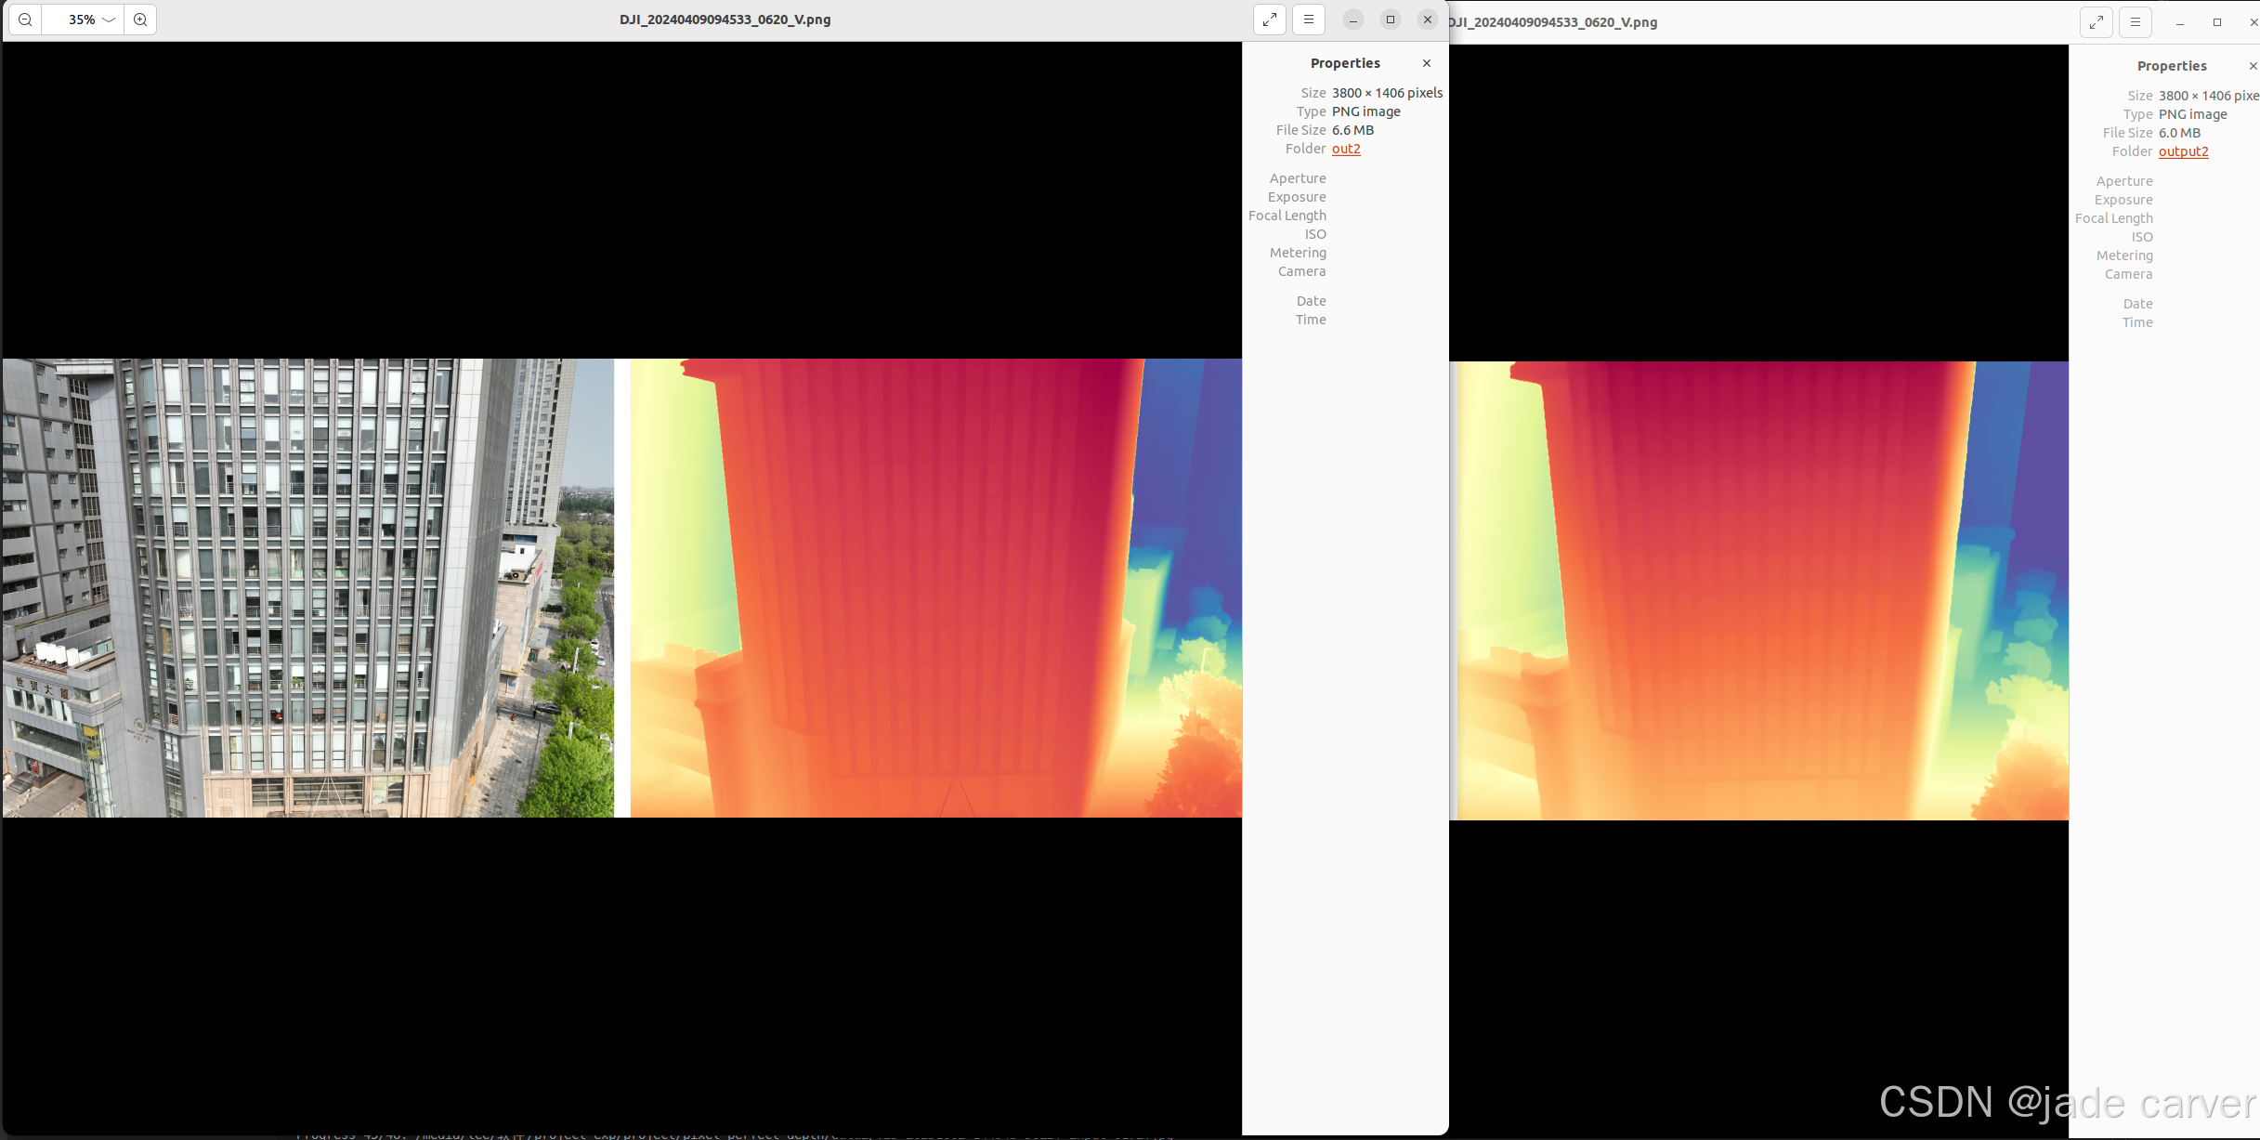The height and width of the screenshot is (1140, 2260).
Task: Click the building photo in left viewer
Action: point(307,587)
